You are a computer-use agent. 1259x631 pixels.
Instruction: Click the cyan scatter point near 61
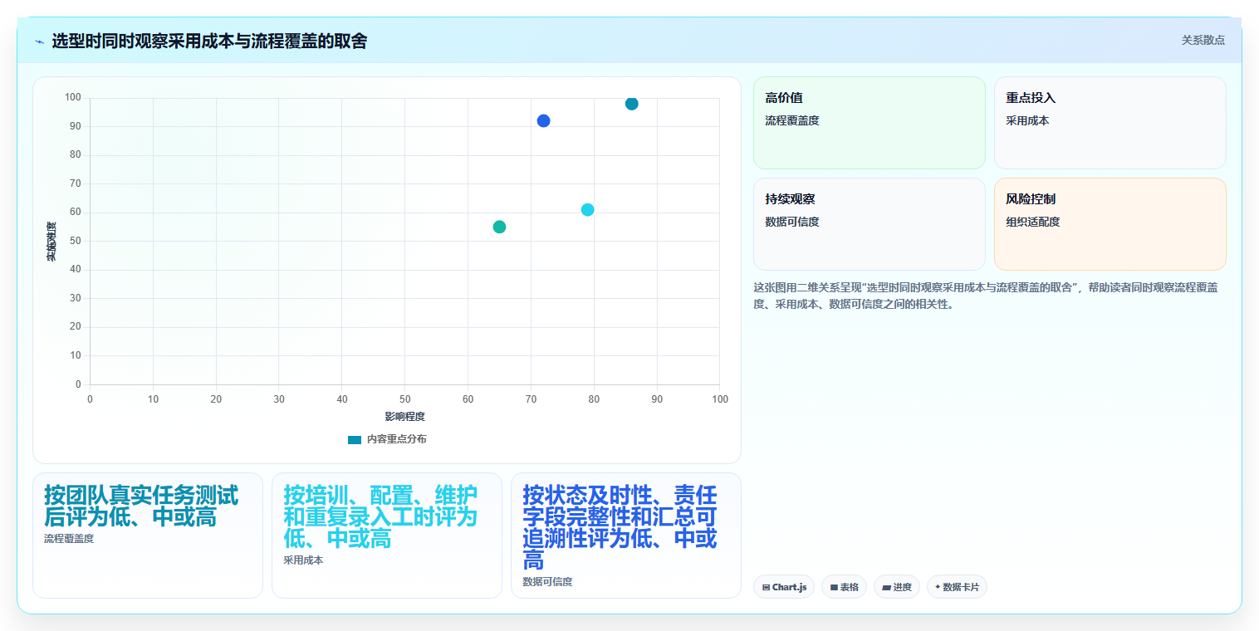pyautogui.click(x=587, y=210)
